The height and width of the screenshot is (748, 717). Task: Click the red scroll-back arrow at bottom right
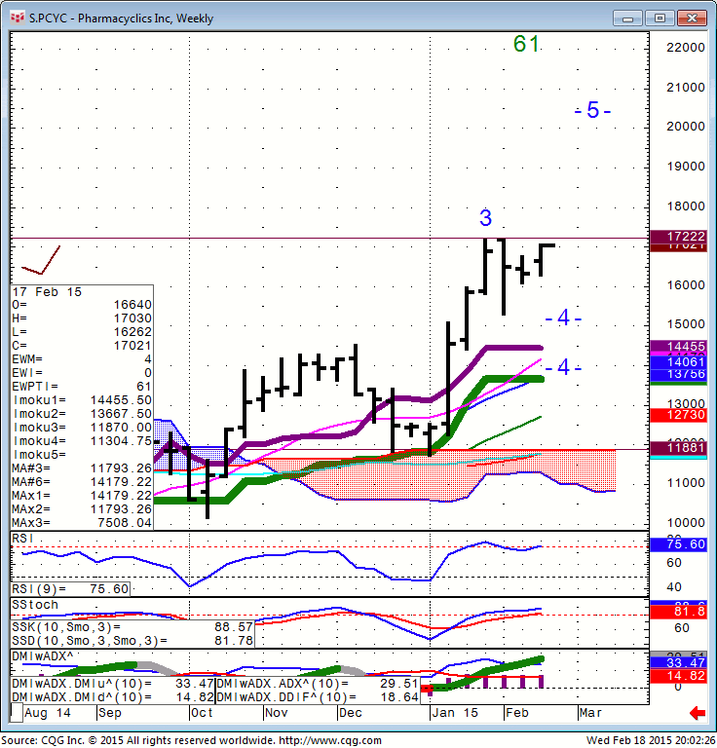(698, 713)
